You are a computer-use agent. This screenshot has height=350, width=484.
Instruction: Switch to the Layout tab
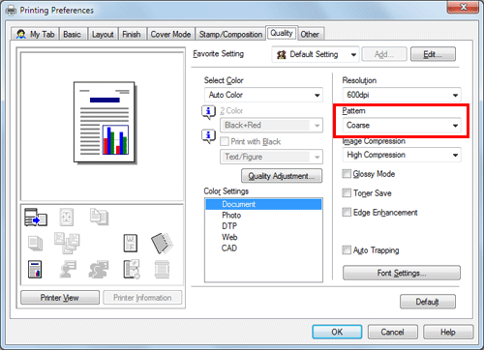click(x=103, y=35)
